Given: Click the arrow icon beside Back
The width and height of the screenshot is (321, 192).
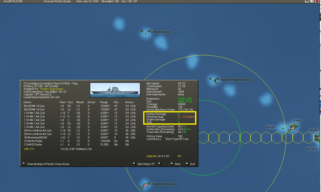Looking at the screenshot, I should point(172,164).
